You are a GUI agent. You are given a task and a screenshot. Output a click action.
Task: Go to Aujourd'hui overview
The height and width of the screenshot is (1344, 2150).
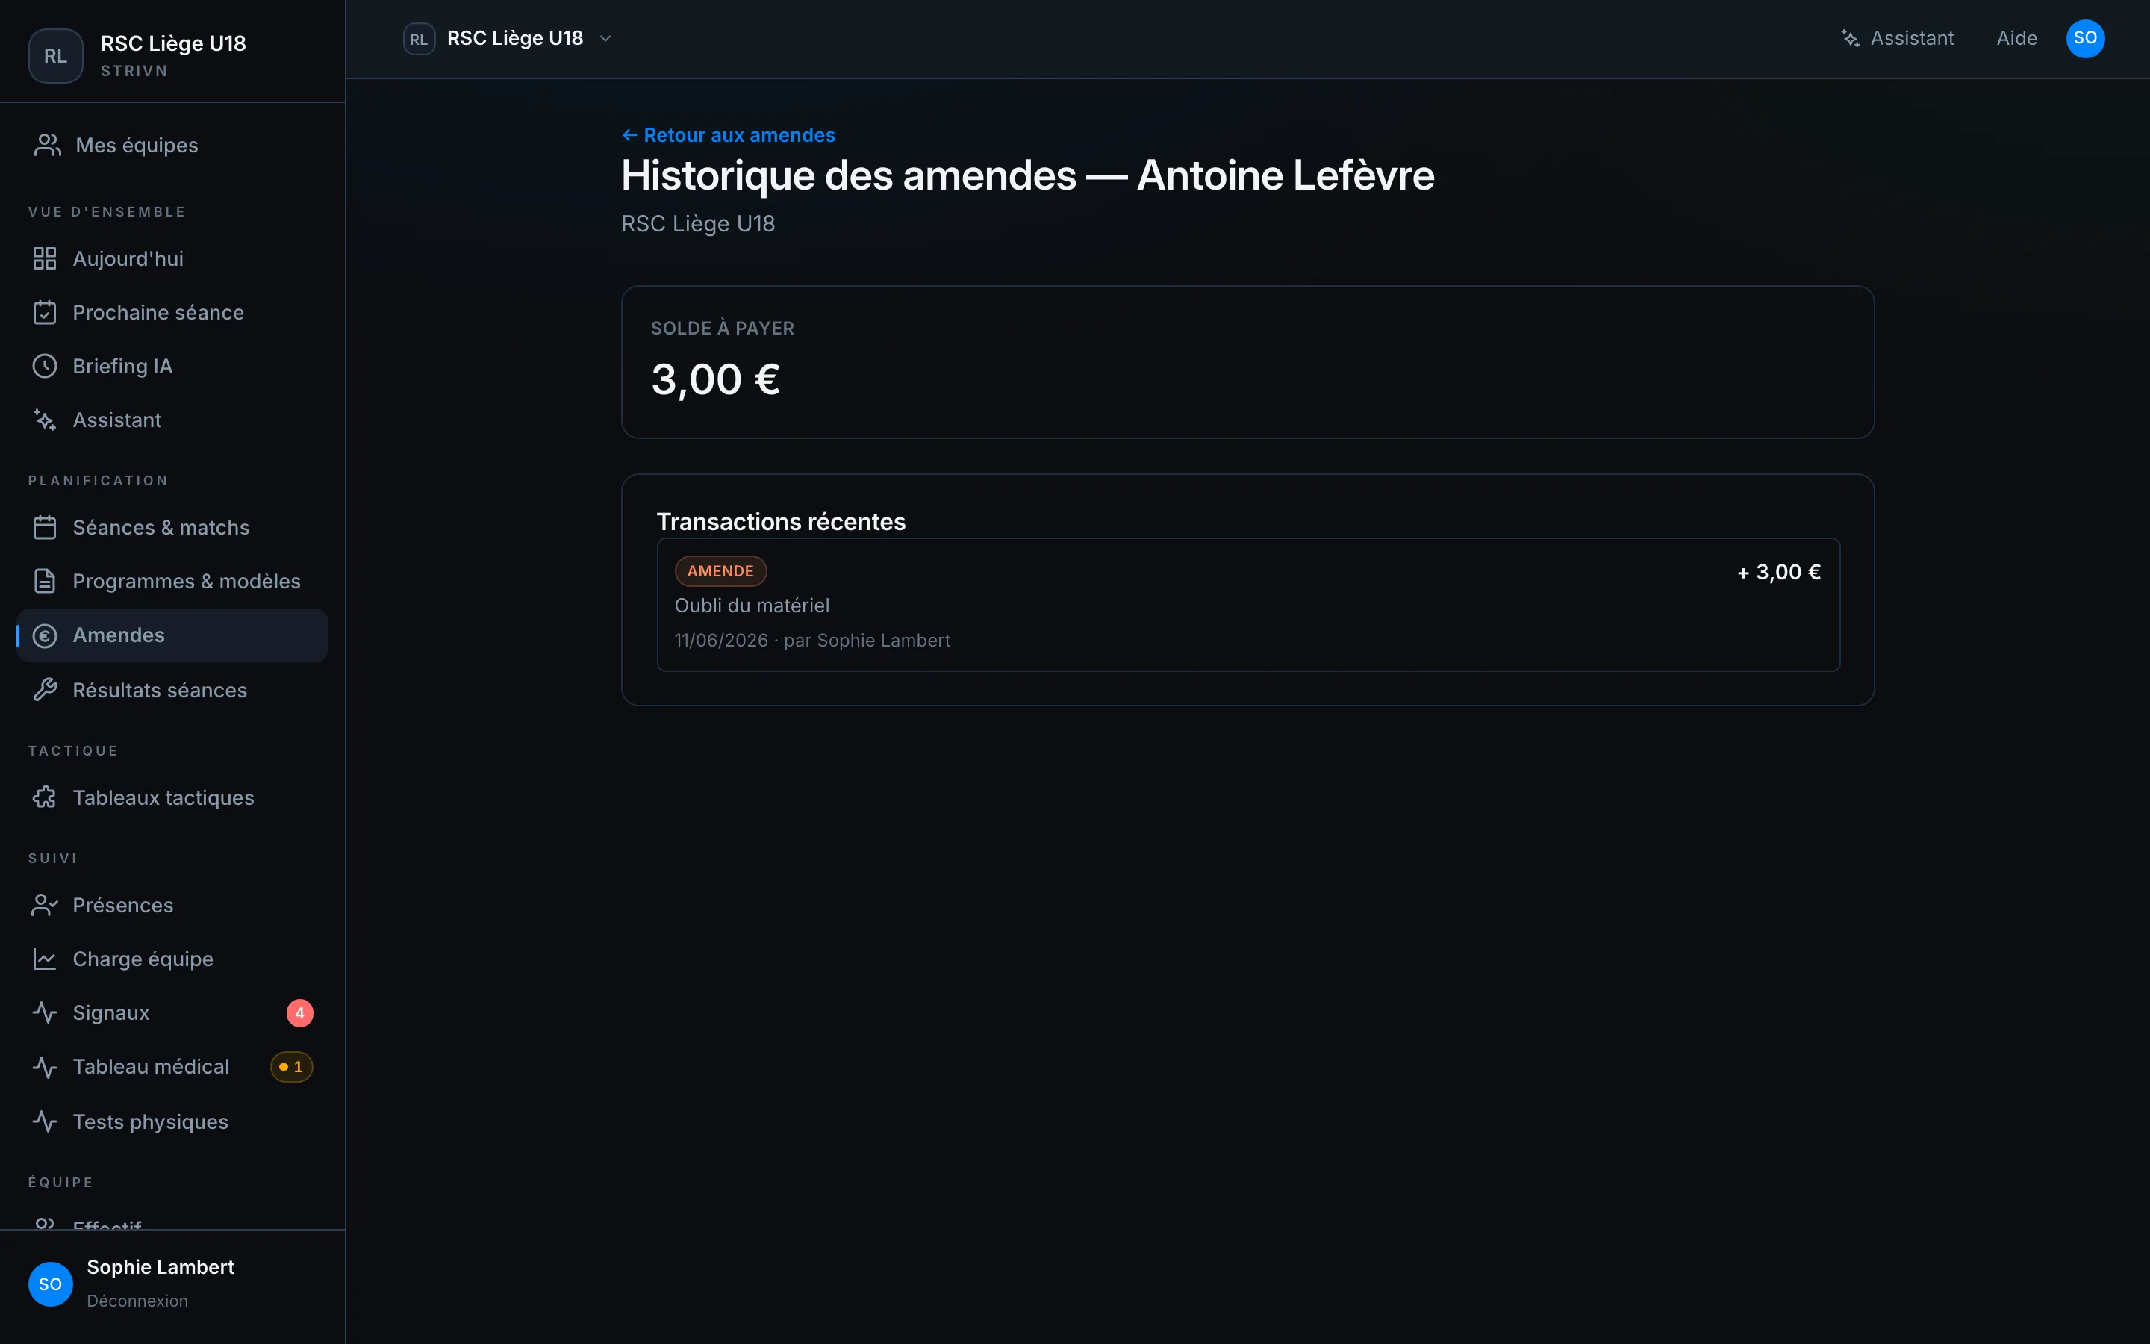click(x=172, y=258)
